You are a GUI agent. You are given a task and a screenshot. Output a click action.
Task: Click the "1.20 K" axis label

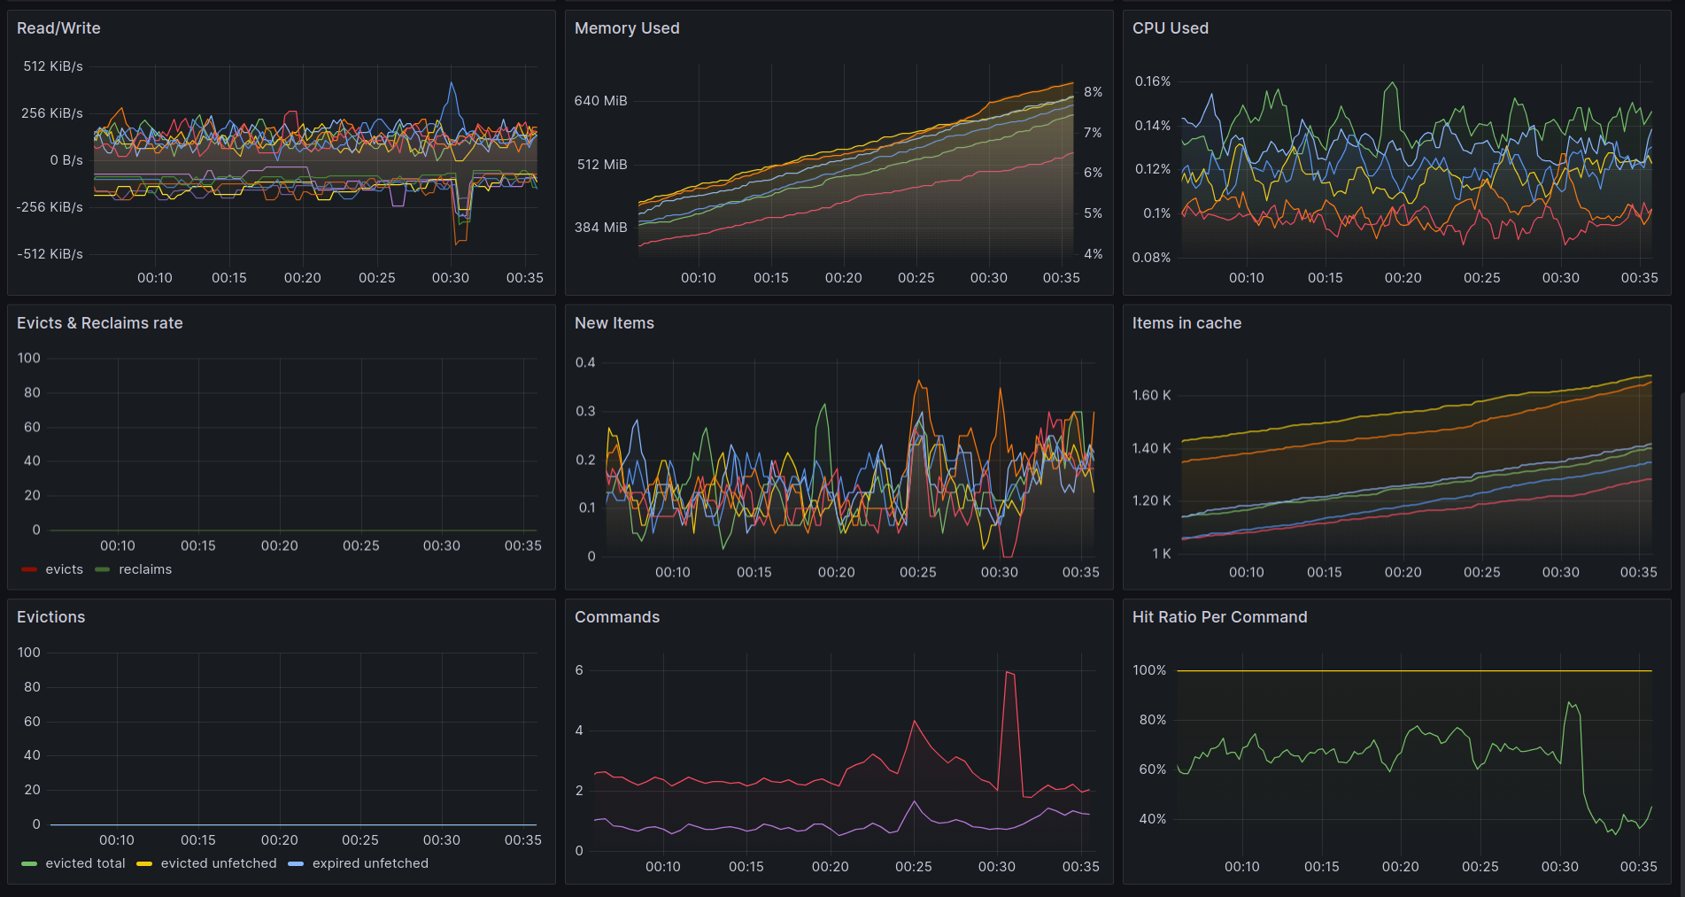(x=1152, y=501)
